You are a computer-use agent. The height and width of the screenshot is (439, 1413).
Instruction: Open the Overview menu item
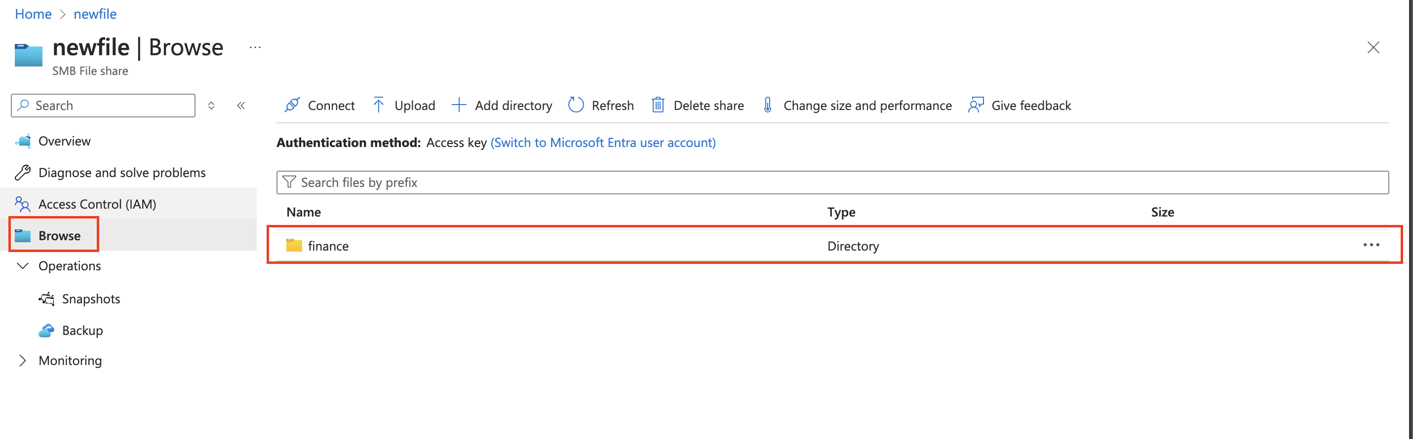click(64, 141)
